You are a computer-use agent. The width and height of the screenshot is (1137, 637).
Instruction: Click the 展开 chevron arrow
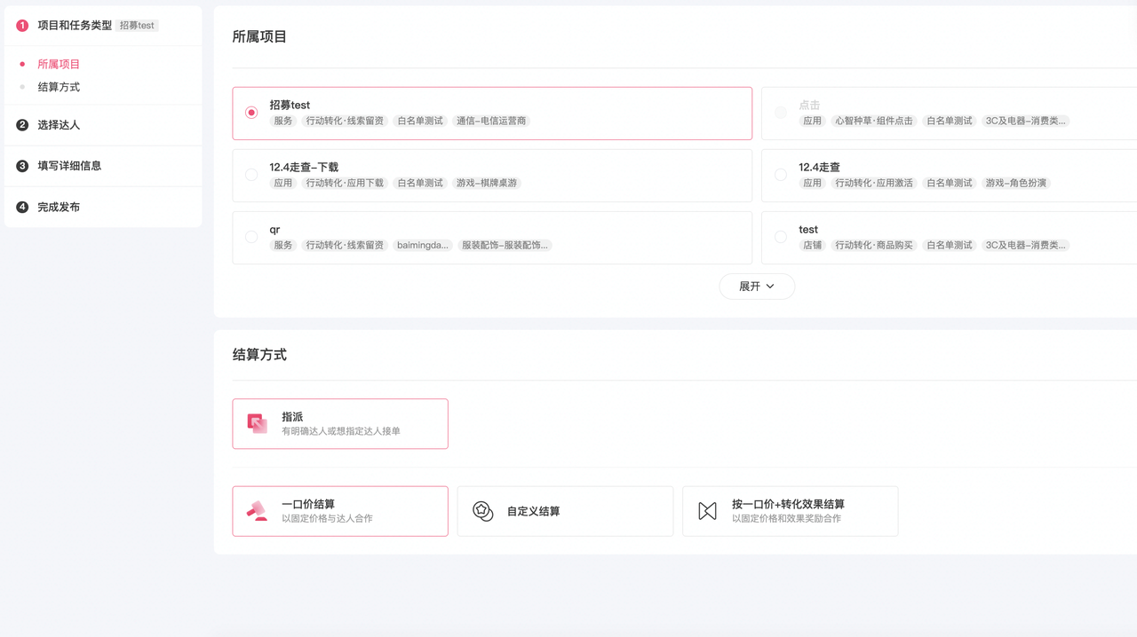click(x=770, y=287)
